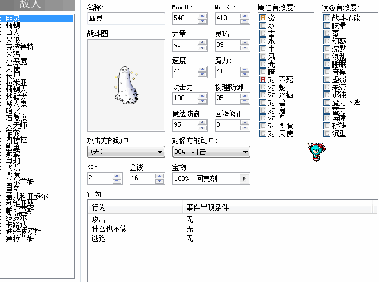The image size is (379, 282).
Task: Select 小恶魔 in enemy list
Action: coord(16,61)
